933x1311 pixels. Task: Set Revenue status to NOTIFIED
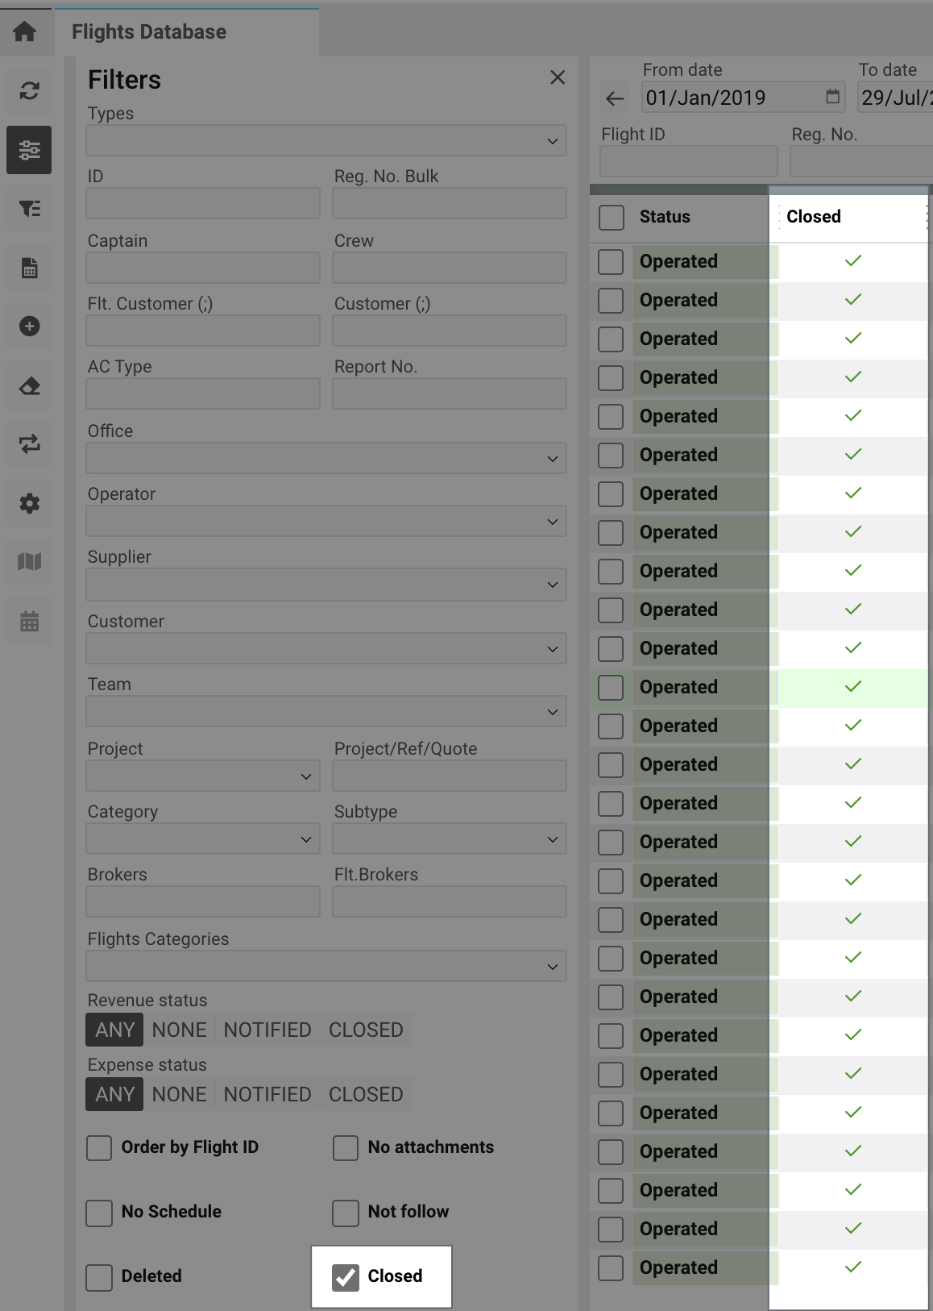click(x=267, y=1030)
